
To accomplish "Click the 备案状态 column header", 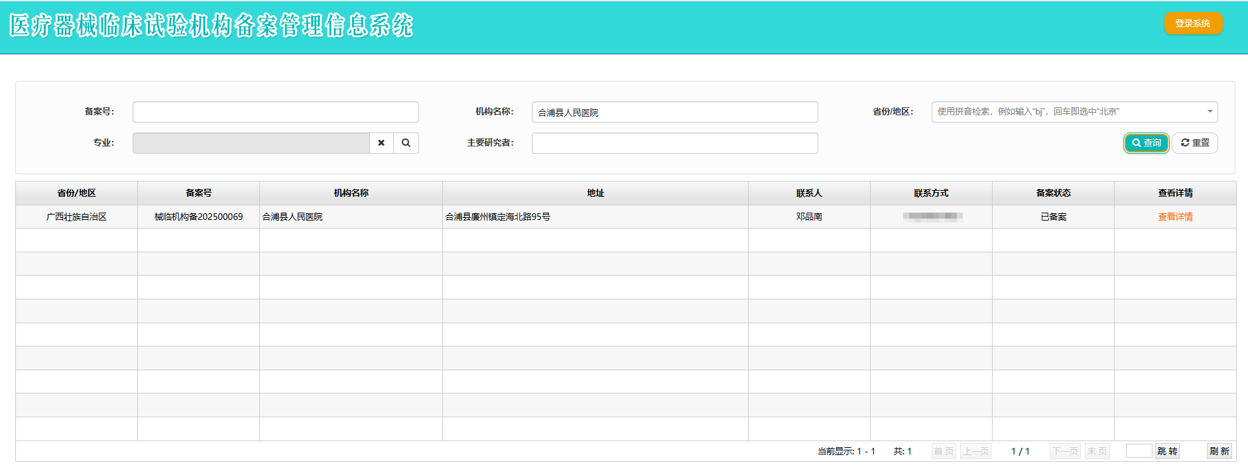I will 1053,193.
